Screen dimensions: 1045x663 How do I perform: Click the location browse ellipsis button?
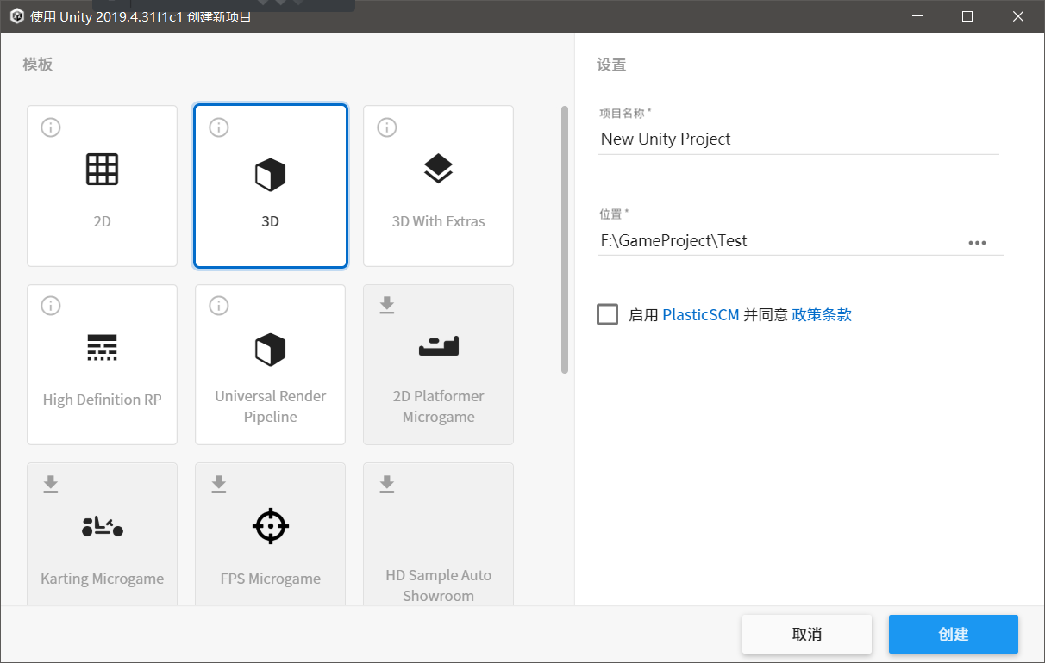point(978,242)
